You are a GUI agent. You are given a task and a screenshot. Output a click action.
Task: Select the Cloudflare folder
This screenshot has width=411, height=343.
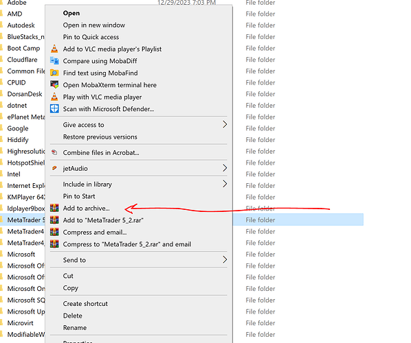click(22, 60)
